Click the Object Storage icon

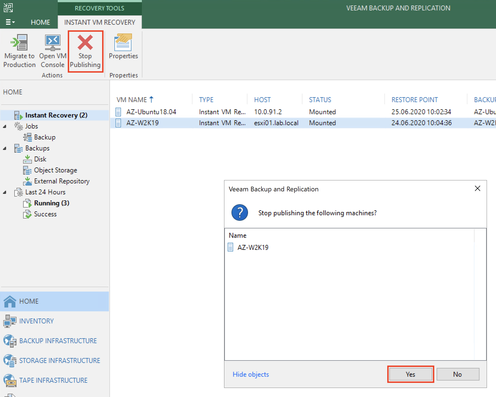[x=27, y=170]
